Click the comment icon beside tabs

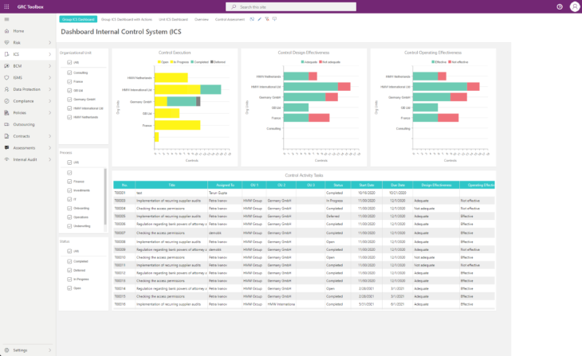pyautogui.click(x=274, y=19)
